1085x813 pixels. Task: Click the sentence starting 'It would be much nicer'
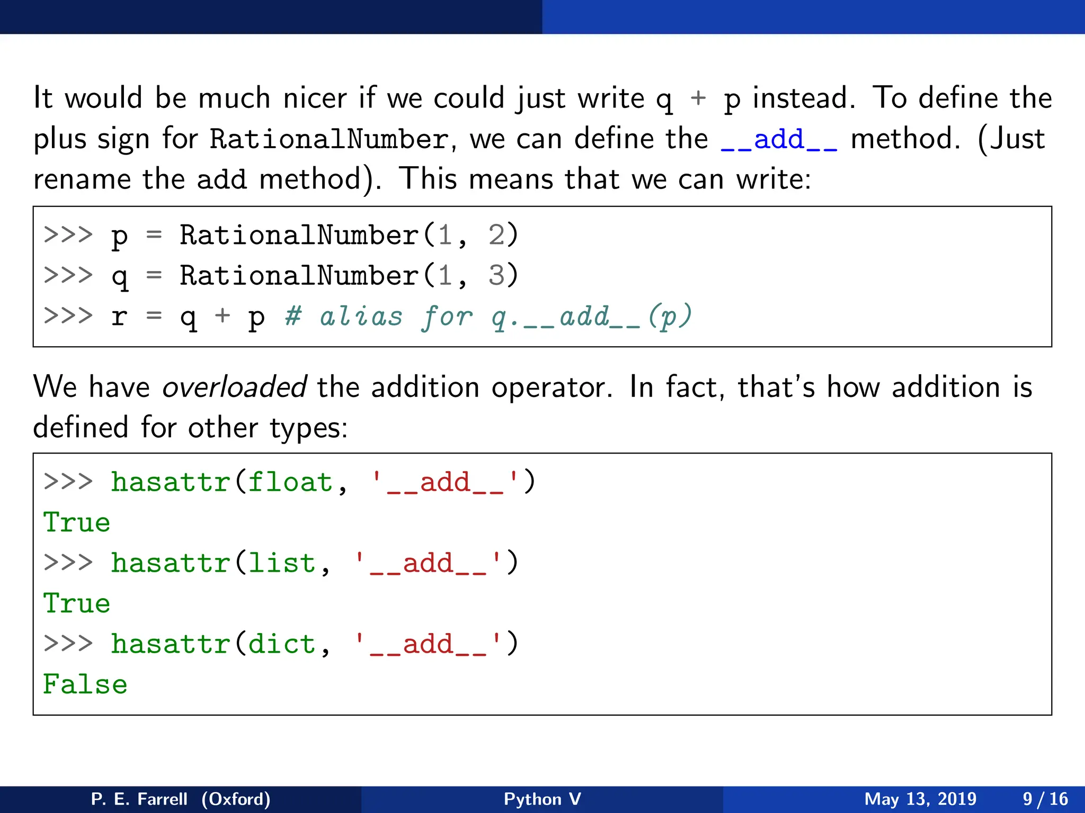(x=444, y=98)
